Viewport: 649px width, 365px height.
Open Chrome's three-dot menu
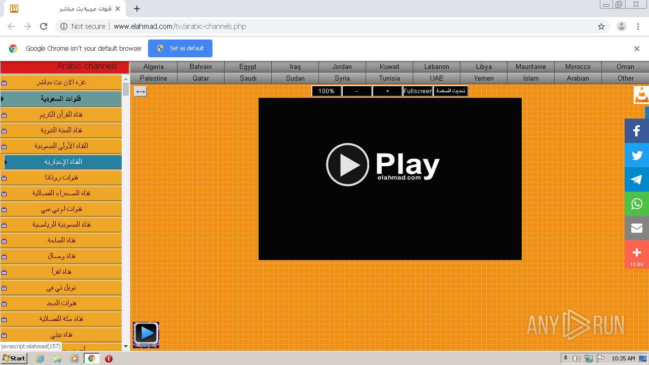(638, 26)
